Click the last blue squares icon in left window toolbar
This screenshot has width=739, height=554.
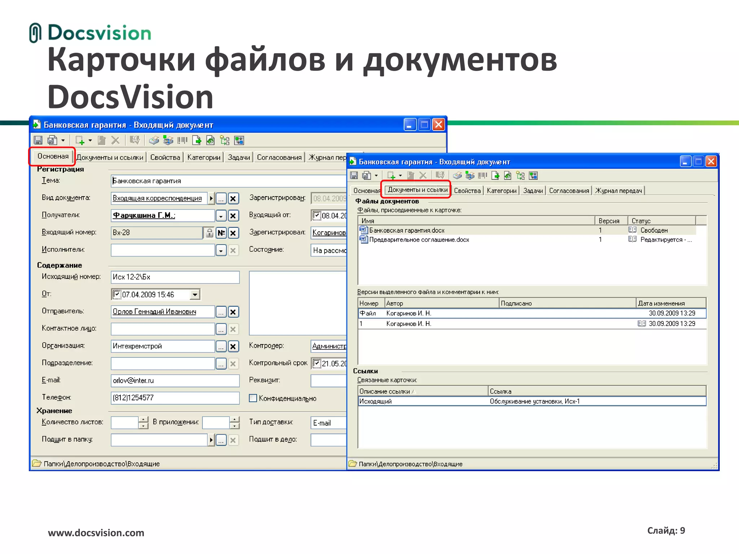pyautogui.click(x=239, y=140)
